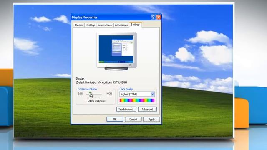267x150 pixels.
Task: Click the monitor preview image
Action: tap(116, 51)
